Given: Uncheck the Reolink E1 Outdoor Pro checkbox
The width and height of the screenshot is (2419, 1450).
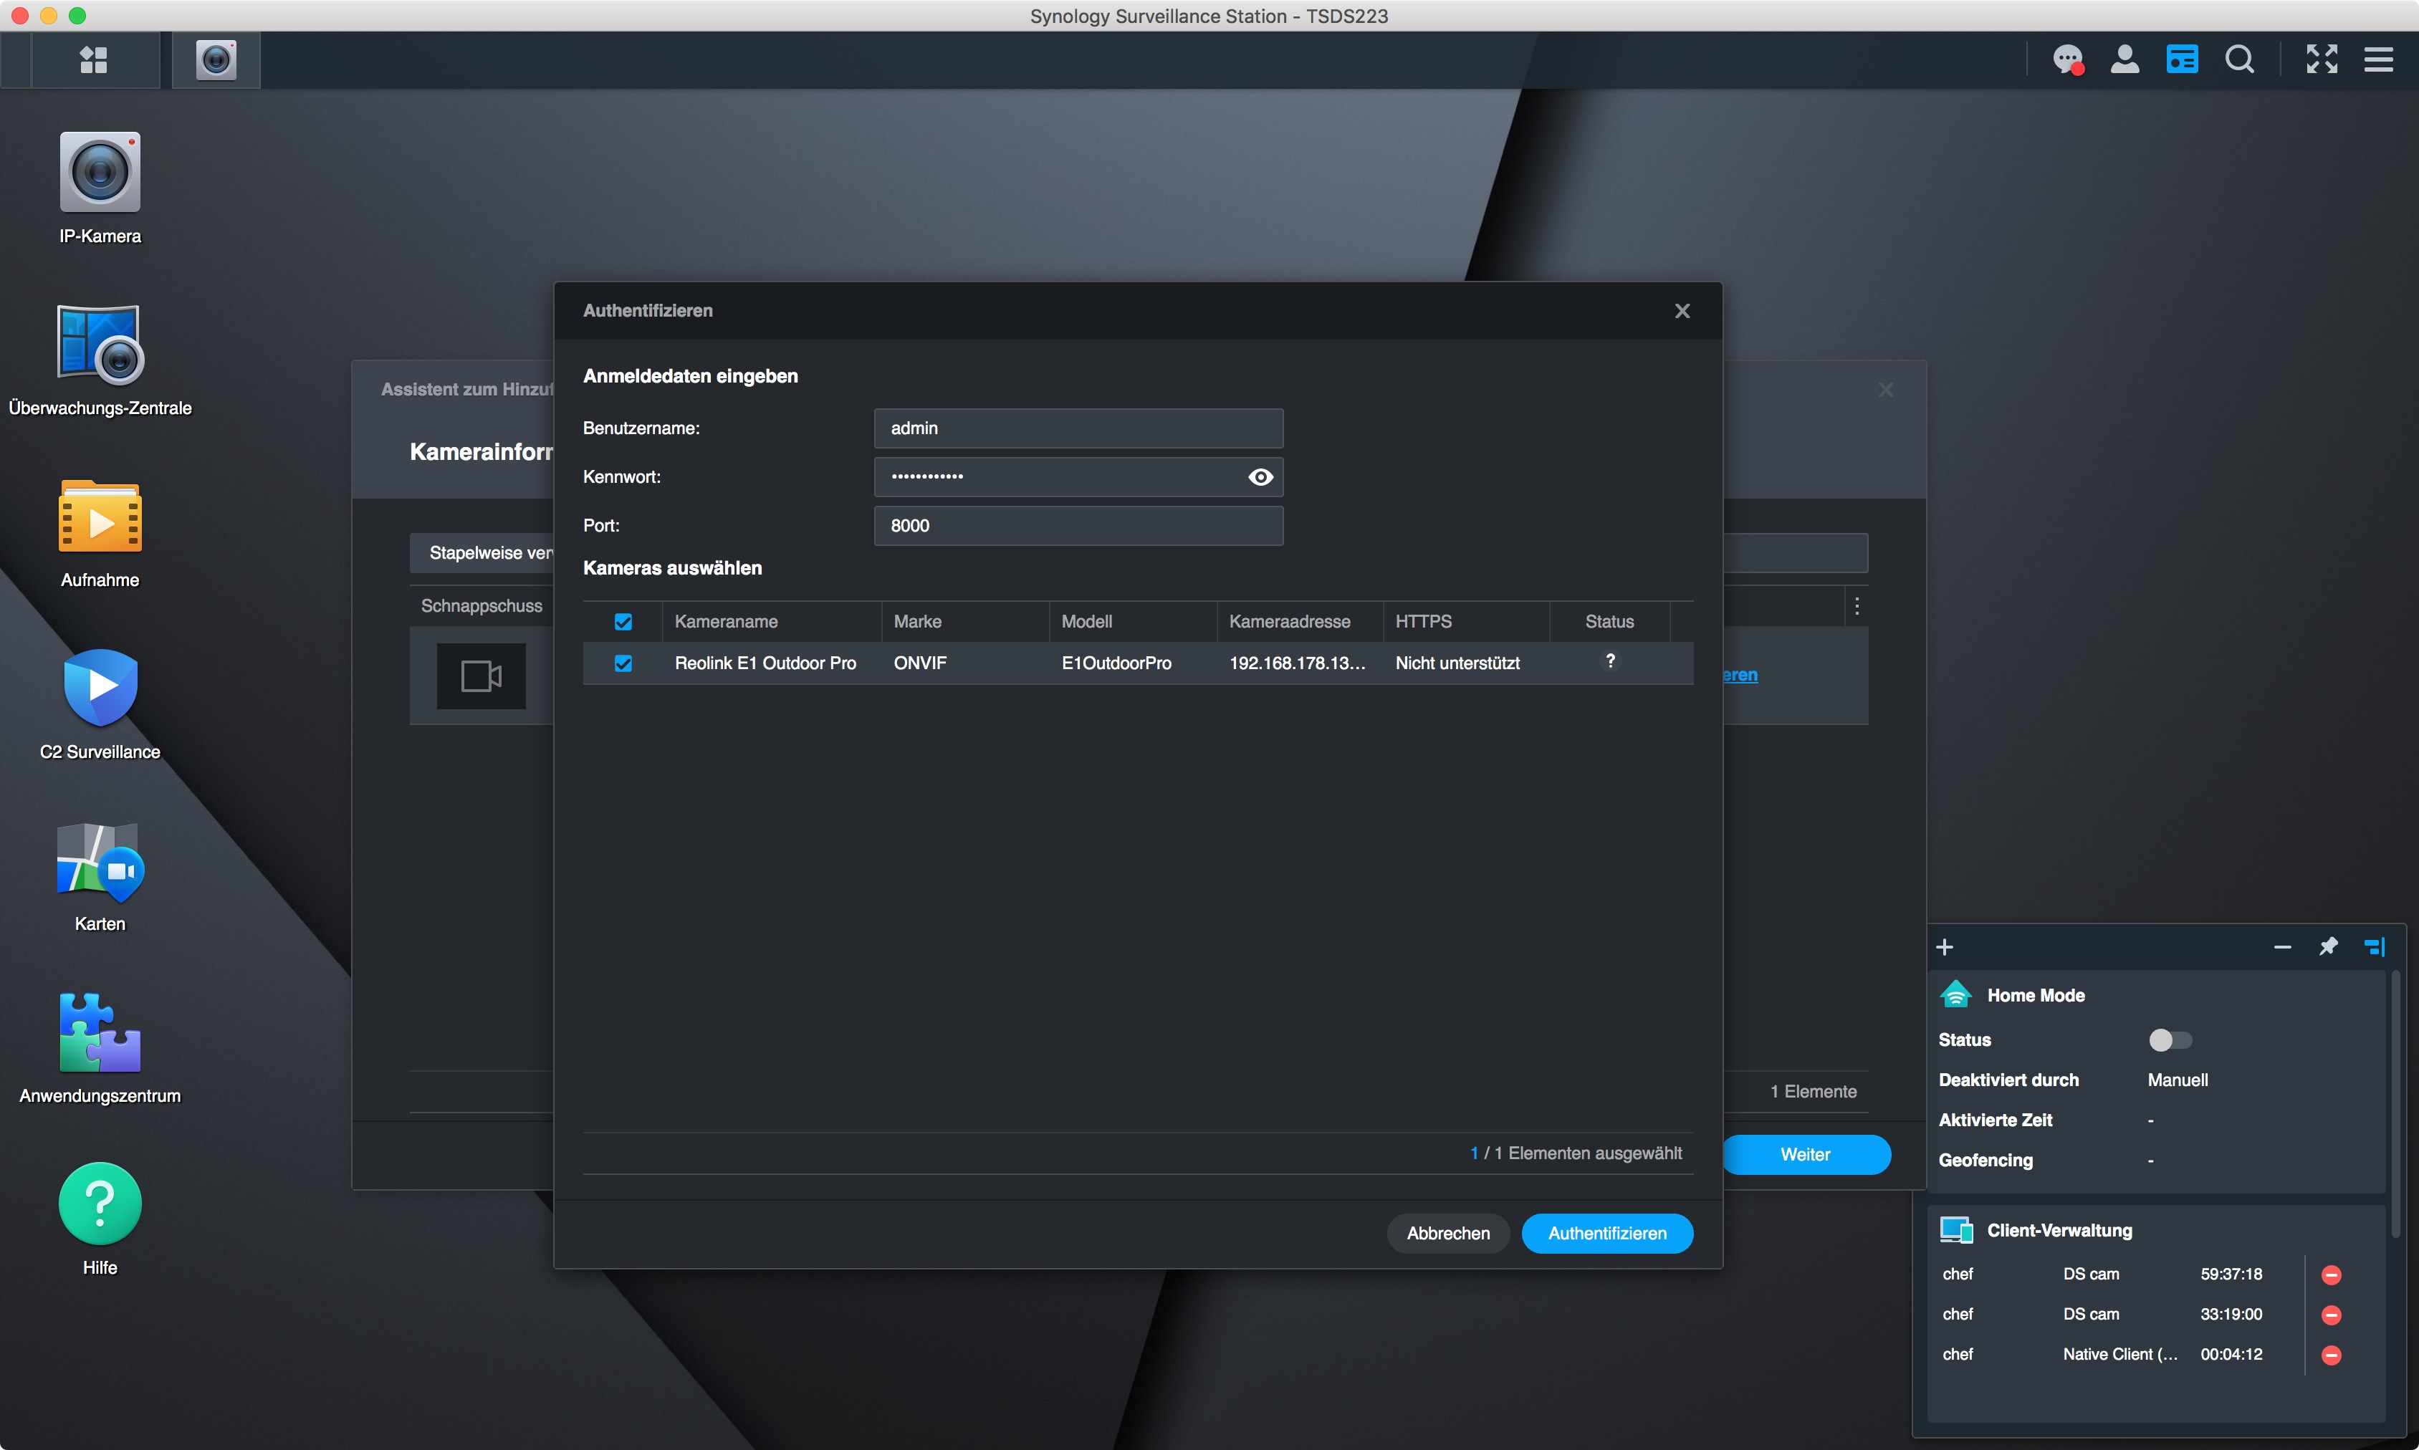Looking at the screenshot, I should [623, 663].
